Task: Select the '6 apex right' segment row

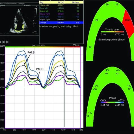Action: (61, 20)
